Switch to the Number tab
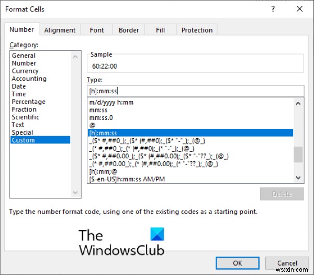 (21, 30)
